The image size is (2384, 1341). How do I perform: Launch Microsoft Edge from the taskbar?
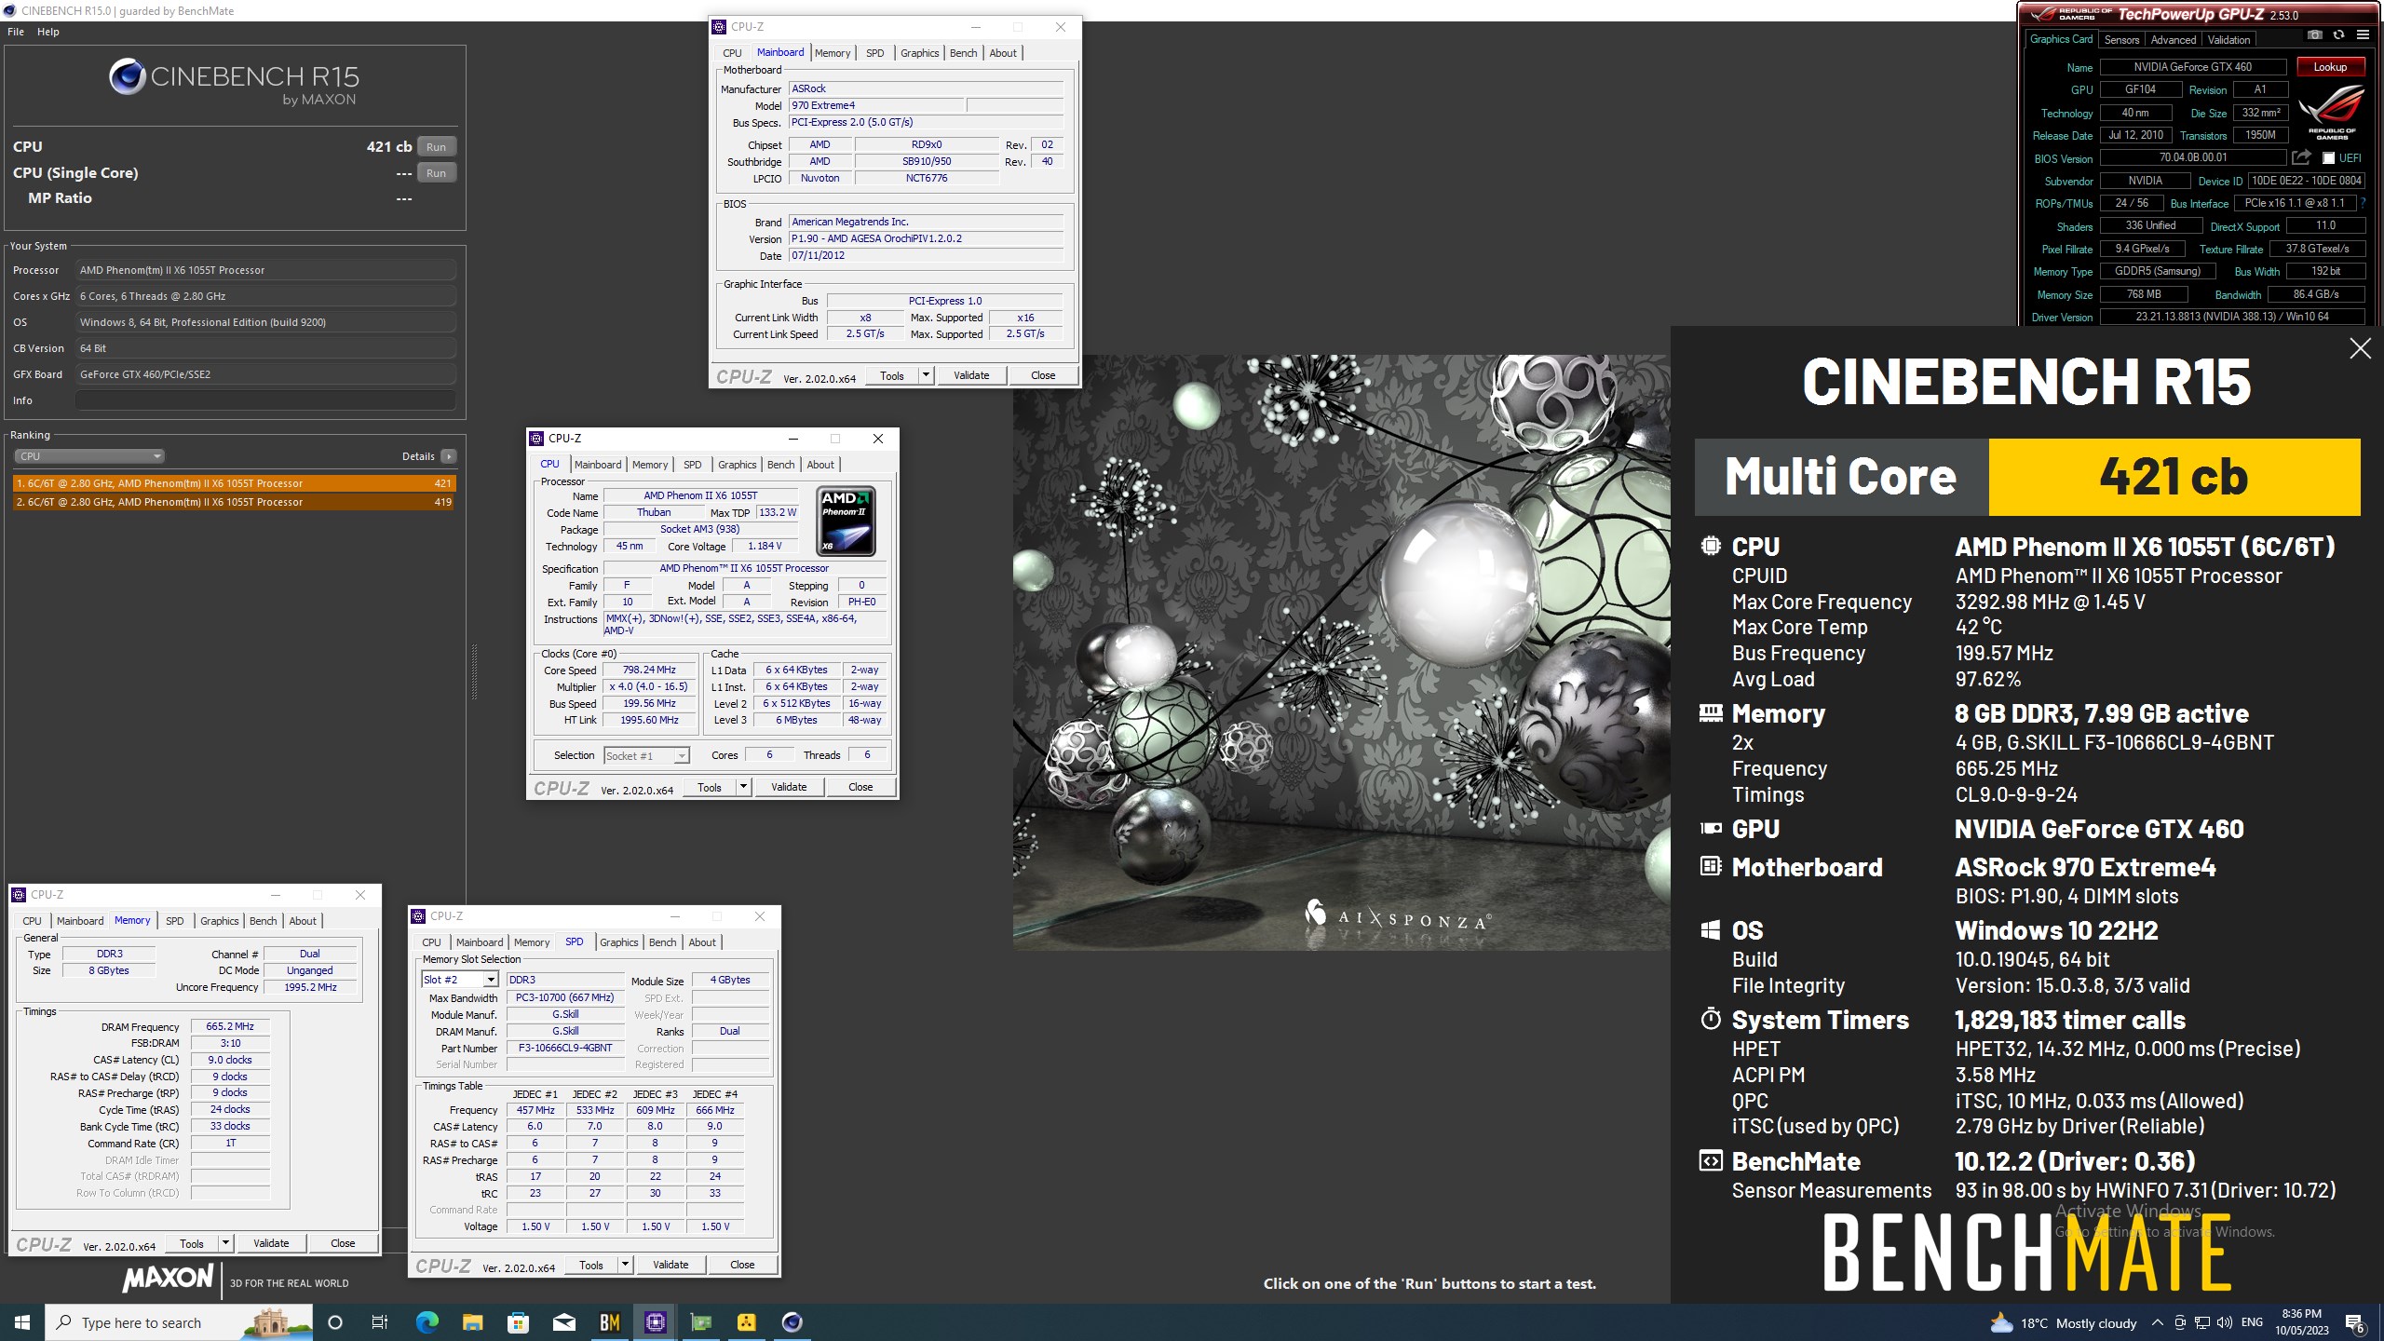click(x=427, y=1322)
